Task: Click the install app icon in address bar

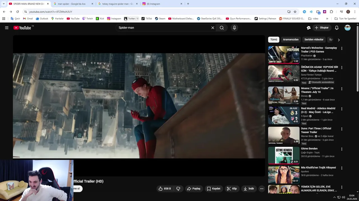Action: click(289, 12)
